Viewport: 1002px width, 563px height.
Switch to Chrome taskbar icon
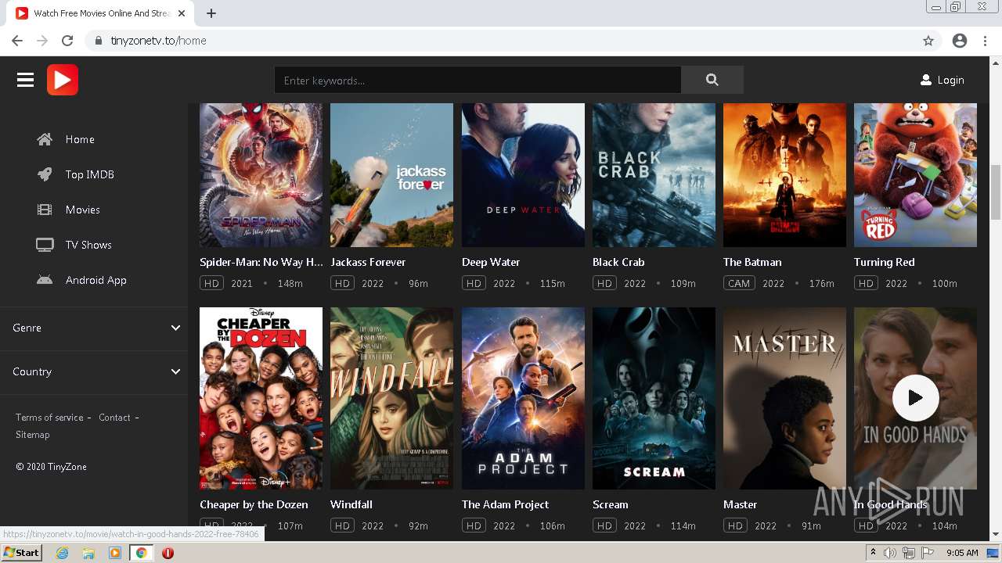pos(141,553)
